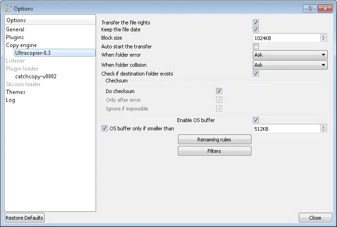Open the When folder collision dropdown
Image resolution: width=337 pixels, height=227 pixels.
pos(290,65)
